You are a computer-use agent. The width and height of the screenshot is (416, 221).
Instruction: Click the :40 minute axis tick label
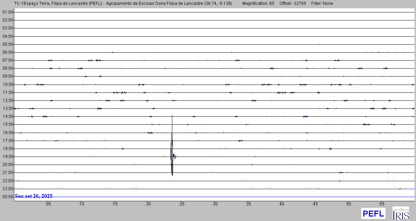tap(281, 204)
